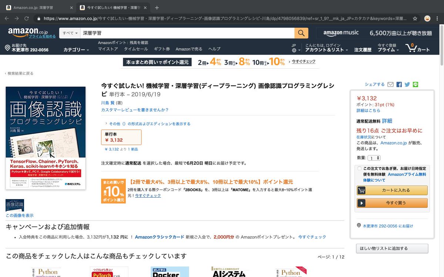444x277 pixels.
Task: Tick the お急ぎ便 free trial checkbox
Action: pyautogui.click(x=359, y=168)
